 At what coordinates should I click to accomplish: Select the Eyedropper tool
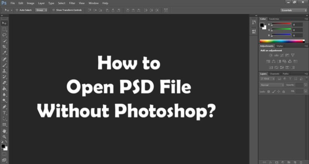pos(4,53)
